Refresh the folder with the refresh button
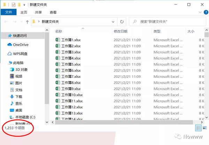 coord(122,22)
